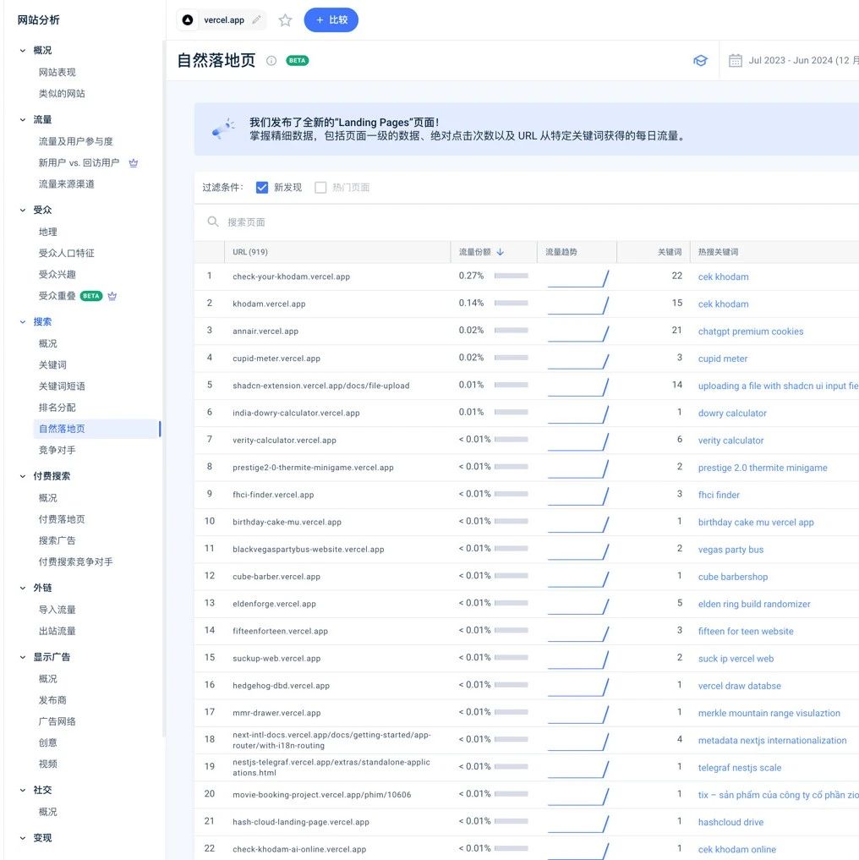This screenshot has width=859, height=860.
Task: Click the vercel.app site logo icon
Action: click(x=188, y=19)
